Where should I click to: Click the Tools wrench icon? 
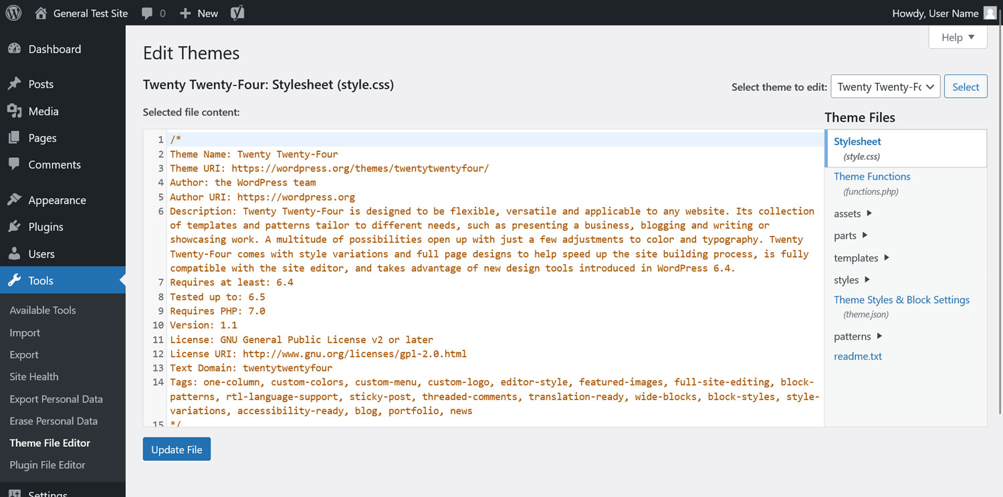[15, 280]
